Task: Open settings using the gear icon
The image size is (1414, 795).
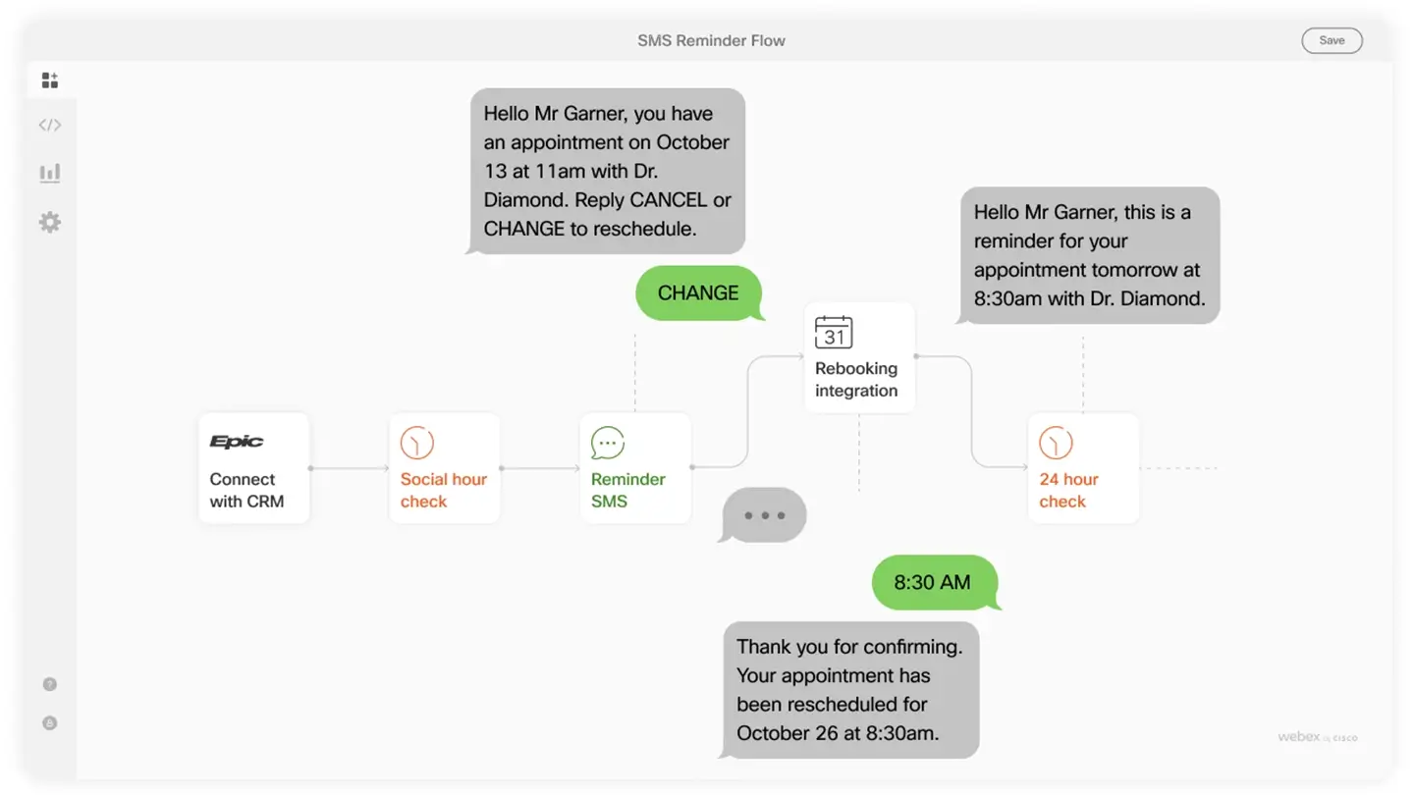Action: (x=50, y=222)
